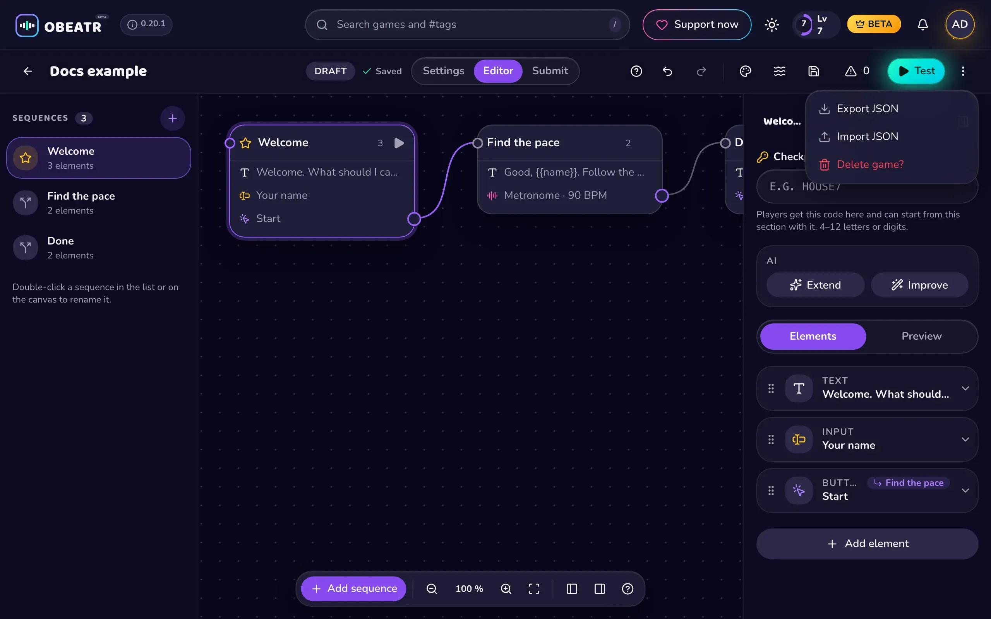Save the game with the disk icon
The image size is (991, 619).
click(x=813, y=71)
